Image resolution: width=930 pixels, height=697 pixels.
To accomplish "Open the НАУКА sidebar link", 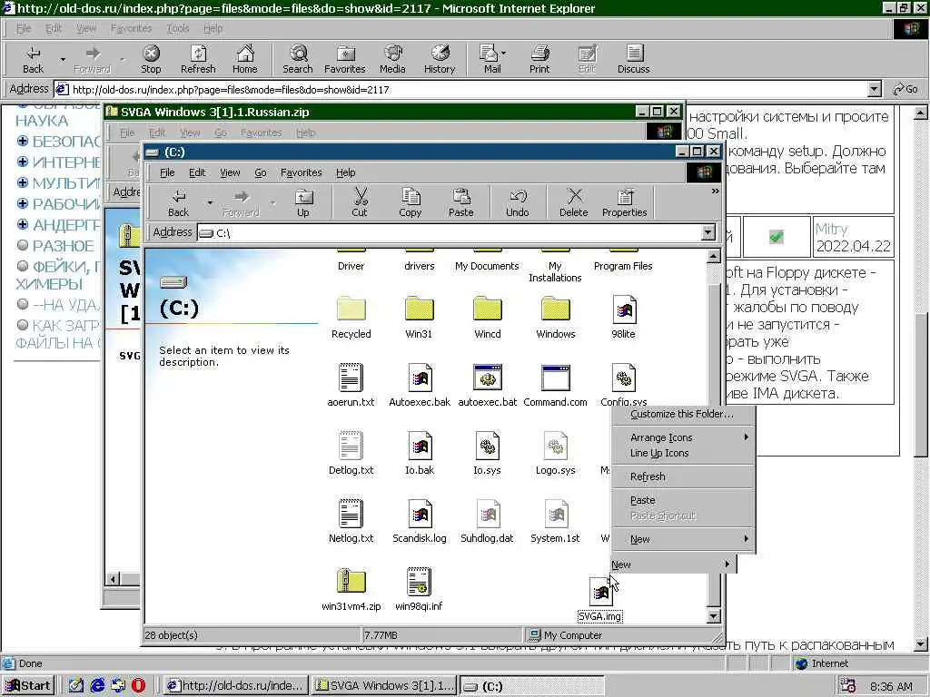I will coord(42,121).
